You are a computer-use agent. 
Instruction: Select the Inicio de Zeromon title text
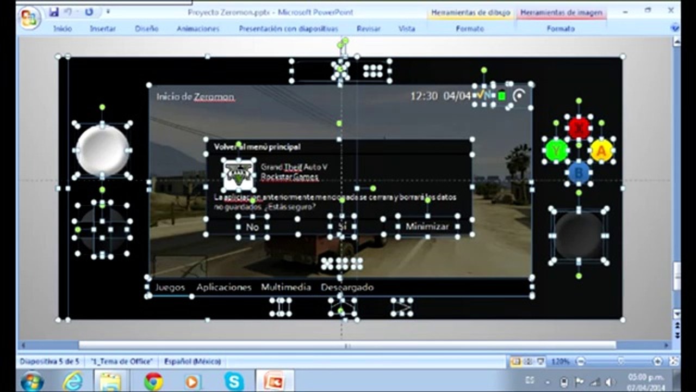(x=195, y=97)
